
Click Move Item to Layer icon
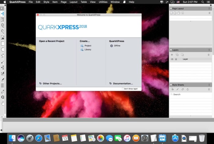point(177,55)
